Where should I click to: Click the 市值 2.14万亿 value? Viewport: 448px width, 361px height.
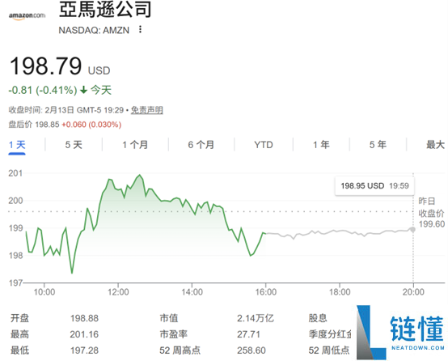coord(256,318)
